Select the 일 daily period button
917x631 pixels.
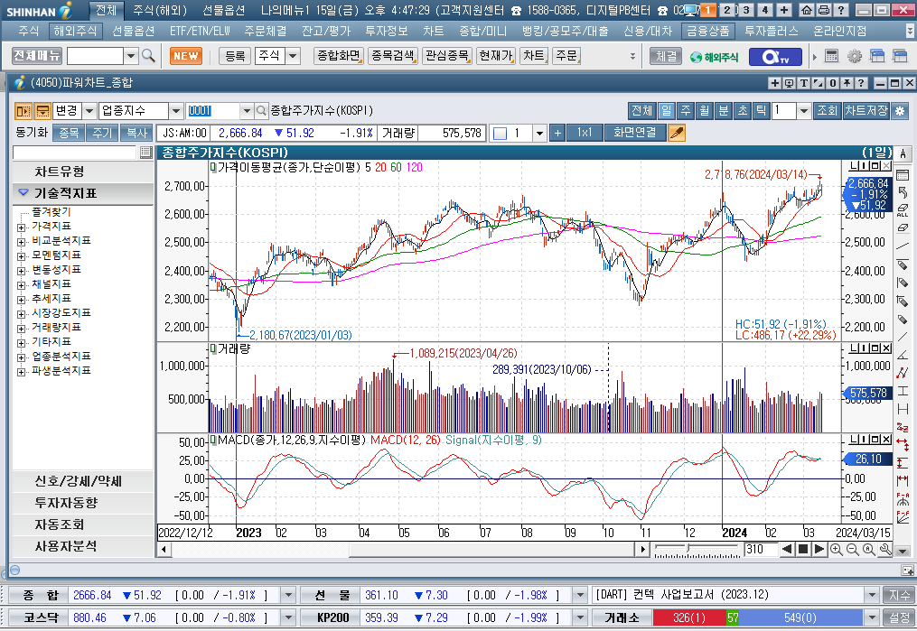(x=666, y=110)
